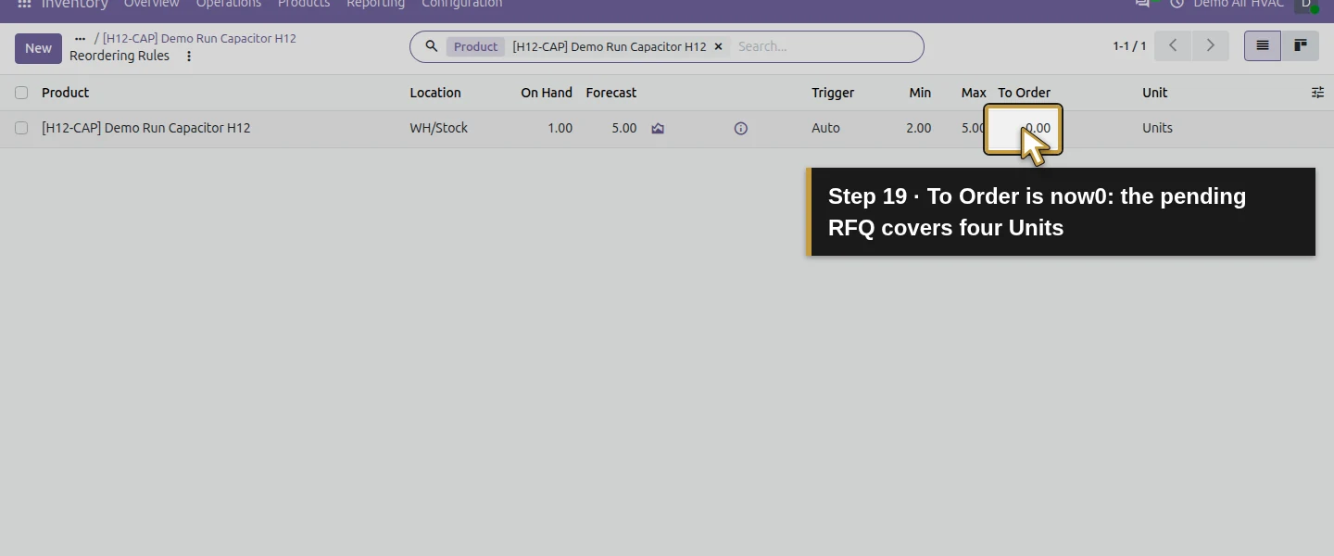Sort by the Min column header
Image resolution: width=1334 pixels, height=556 pixels.
[920, 93]
